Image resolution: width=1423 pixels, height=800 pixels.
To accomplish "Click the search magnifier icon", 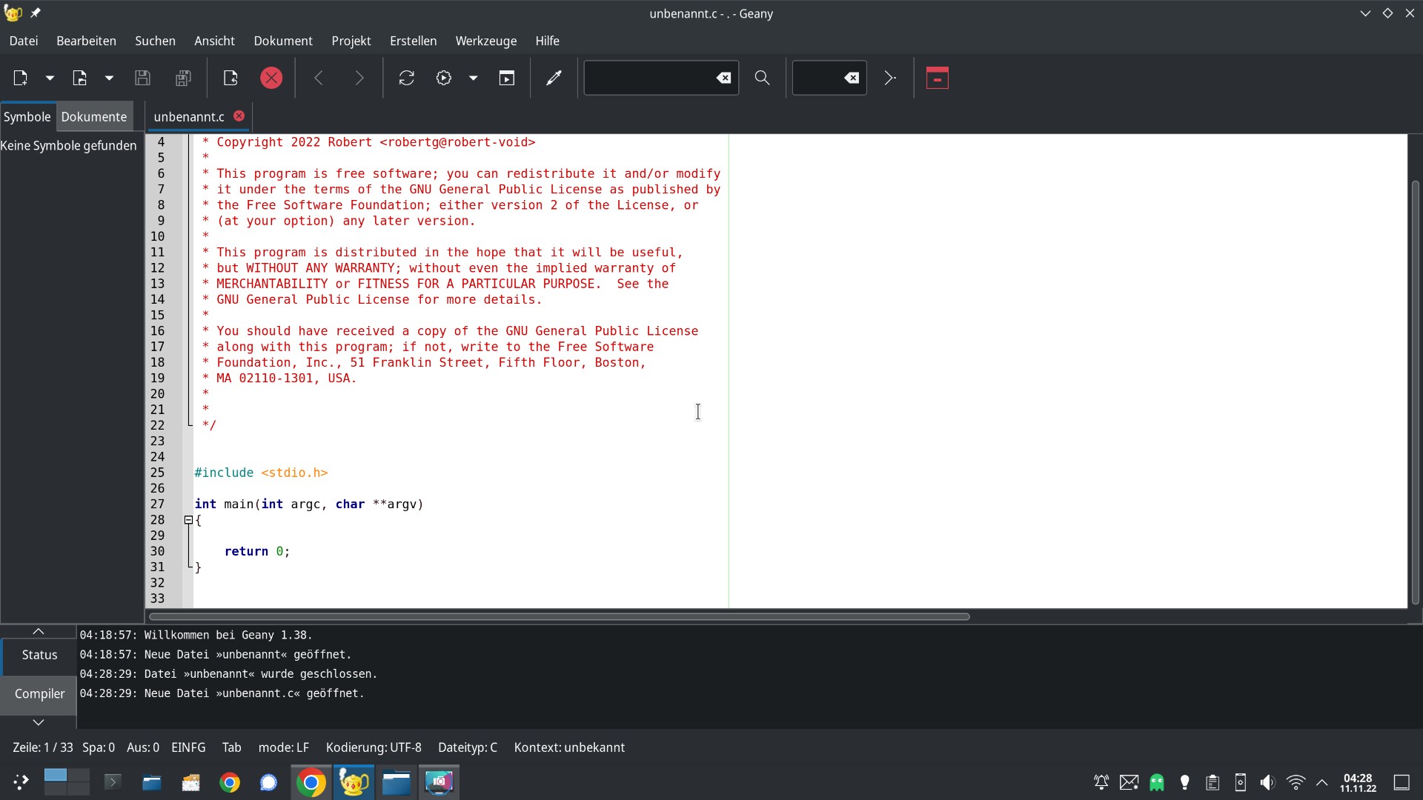I will point(762,78).
